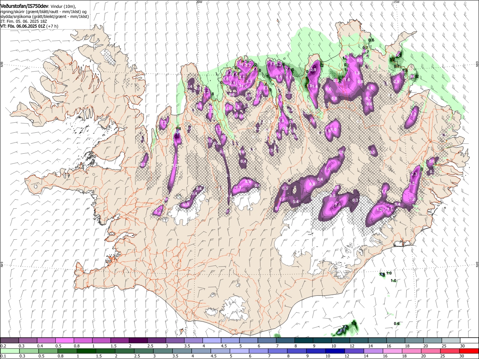This screenshot has width=479, height=359.
Task: Click the '7.8' rain value off southeast coast
Action: pos(382,274)
